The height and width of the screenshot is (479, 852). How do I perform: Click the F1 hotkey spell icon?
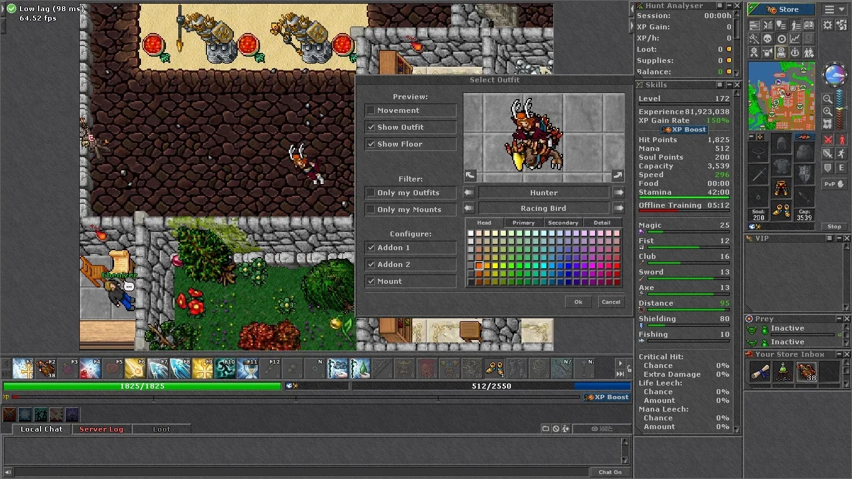[23, 369]
